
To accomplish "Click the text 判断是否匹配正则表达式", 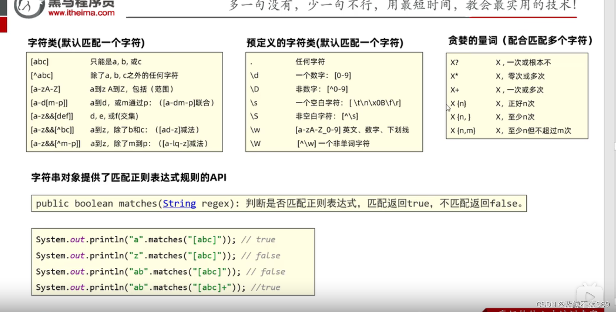I will coord(302,204).
